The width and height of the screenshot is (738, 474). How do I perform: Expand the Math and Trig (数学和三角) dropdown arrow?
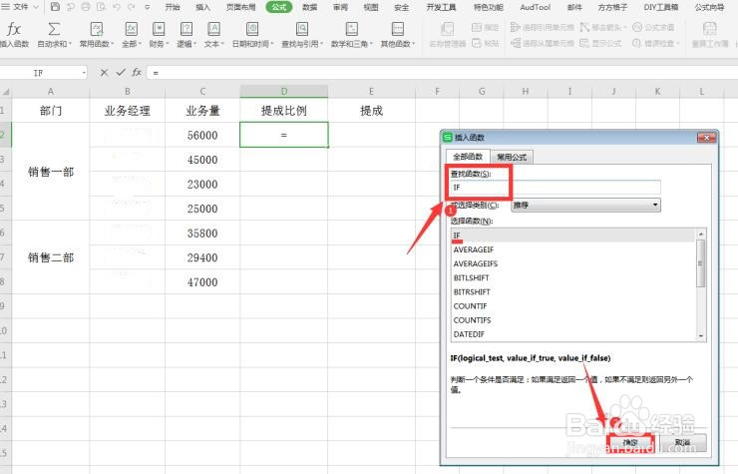371,44
